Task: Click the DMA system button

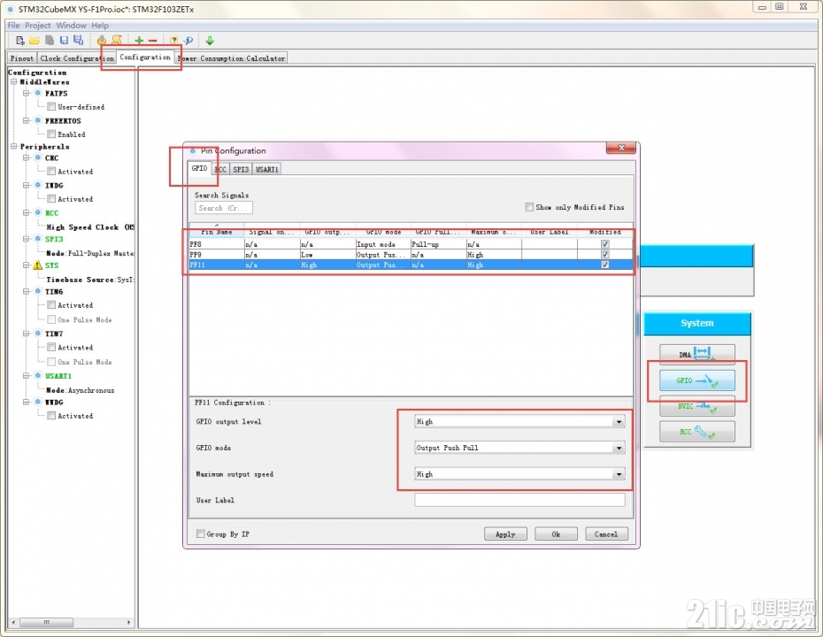Action: 697,354
